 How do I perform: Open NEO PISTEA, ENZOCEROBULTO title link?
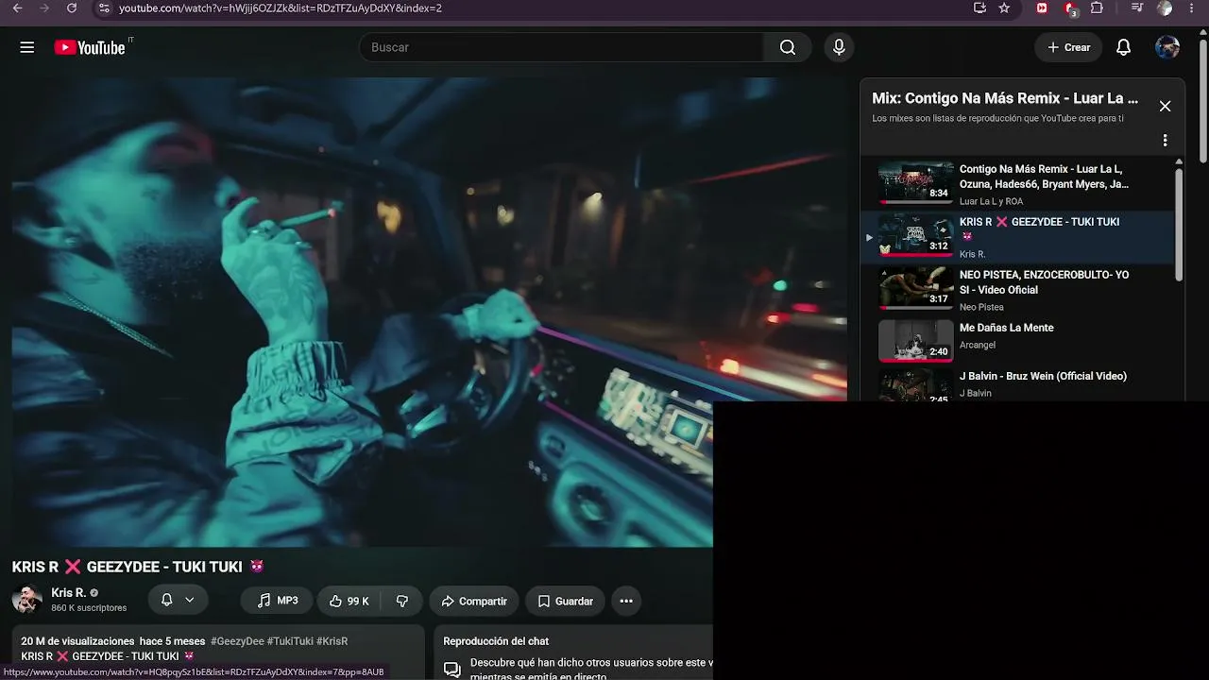click(x=1044, y=282)
